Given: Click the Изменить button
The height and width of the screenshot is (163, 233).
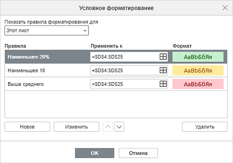Looking at the screenshot, I should (x=76, y=127).
